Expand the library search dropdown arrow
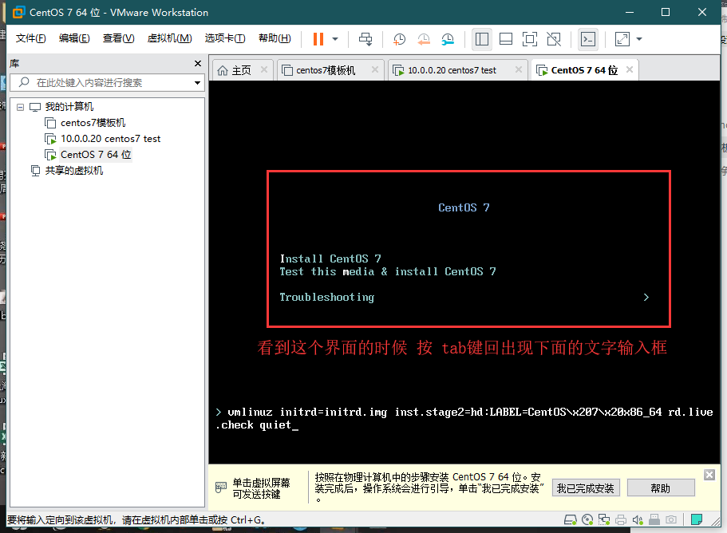 click(x=198, y=83)
